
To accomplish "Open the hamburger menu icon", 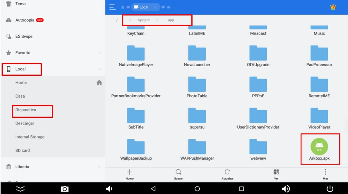I will click(112, 7).
